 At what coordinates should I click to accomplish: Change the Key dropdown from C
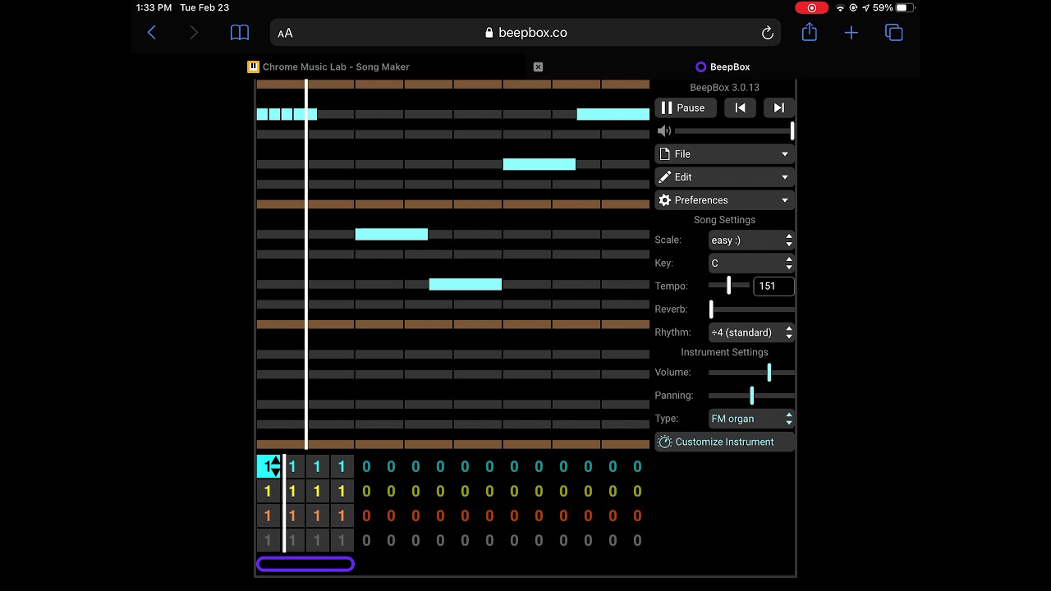pos(751,263)
